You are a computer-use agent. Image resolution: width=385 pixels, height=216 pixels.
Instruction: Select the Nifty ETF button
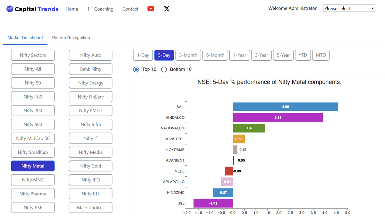click(x=91, y=194)
